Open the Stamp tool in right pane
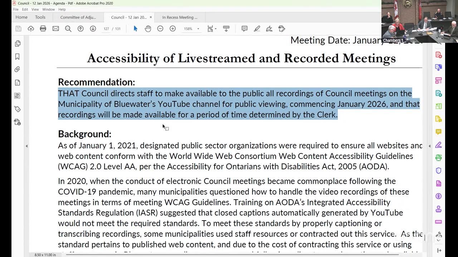Image resolution: width=458 pixels, height=257 pixels. pos(439,209)
